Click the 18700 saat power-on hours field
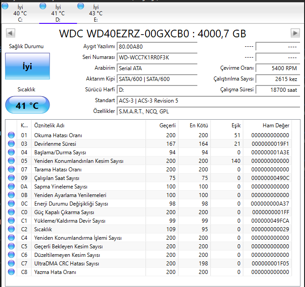 pyautogui.click(x=278, y=90)
